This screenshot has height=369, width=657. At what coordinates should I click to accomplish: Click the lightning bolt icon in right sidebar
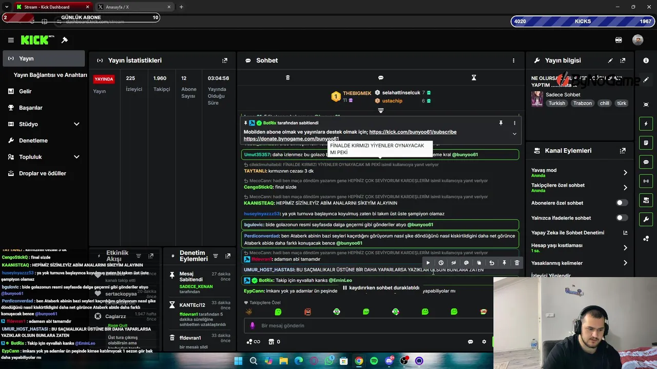(646, 124)
